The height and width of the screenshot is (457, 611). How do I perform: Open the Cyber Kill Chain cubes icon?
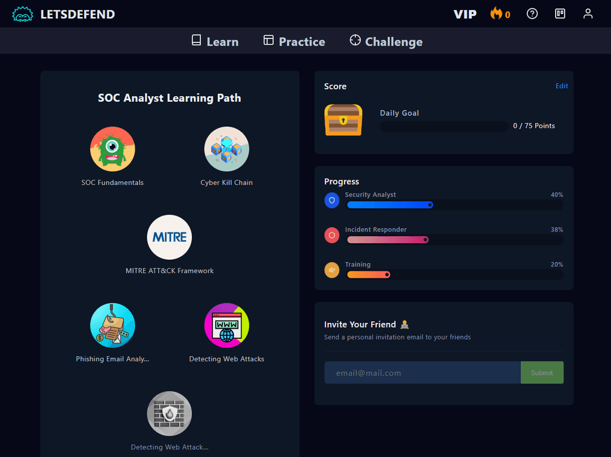tap(226, 149)
